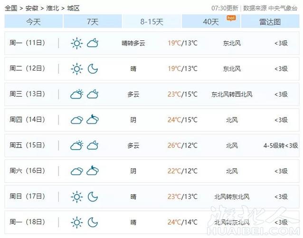Select the 周五 (15日) date label
Image resolution: width=303 pixels, height=238 pixels.
click(27, 145)
